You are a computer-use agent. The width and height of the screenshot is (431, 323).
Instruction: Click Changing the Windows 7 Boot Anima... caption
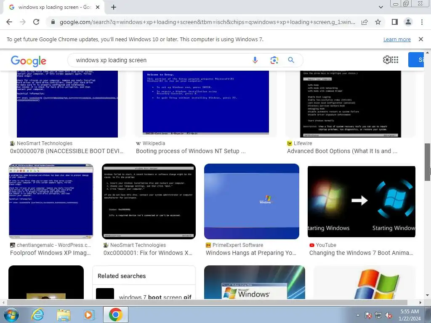point(361,253)
